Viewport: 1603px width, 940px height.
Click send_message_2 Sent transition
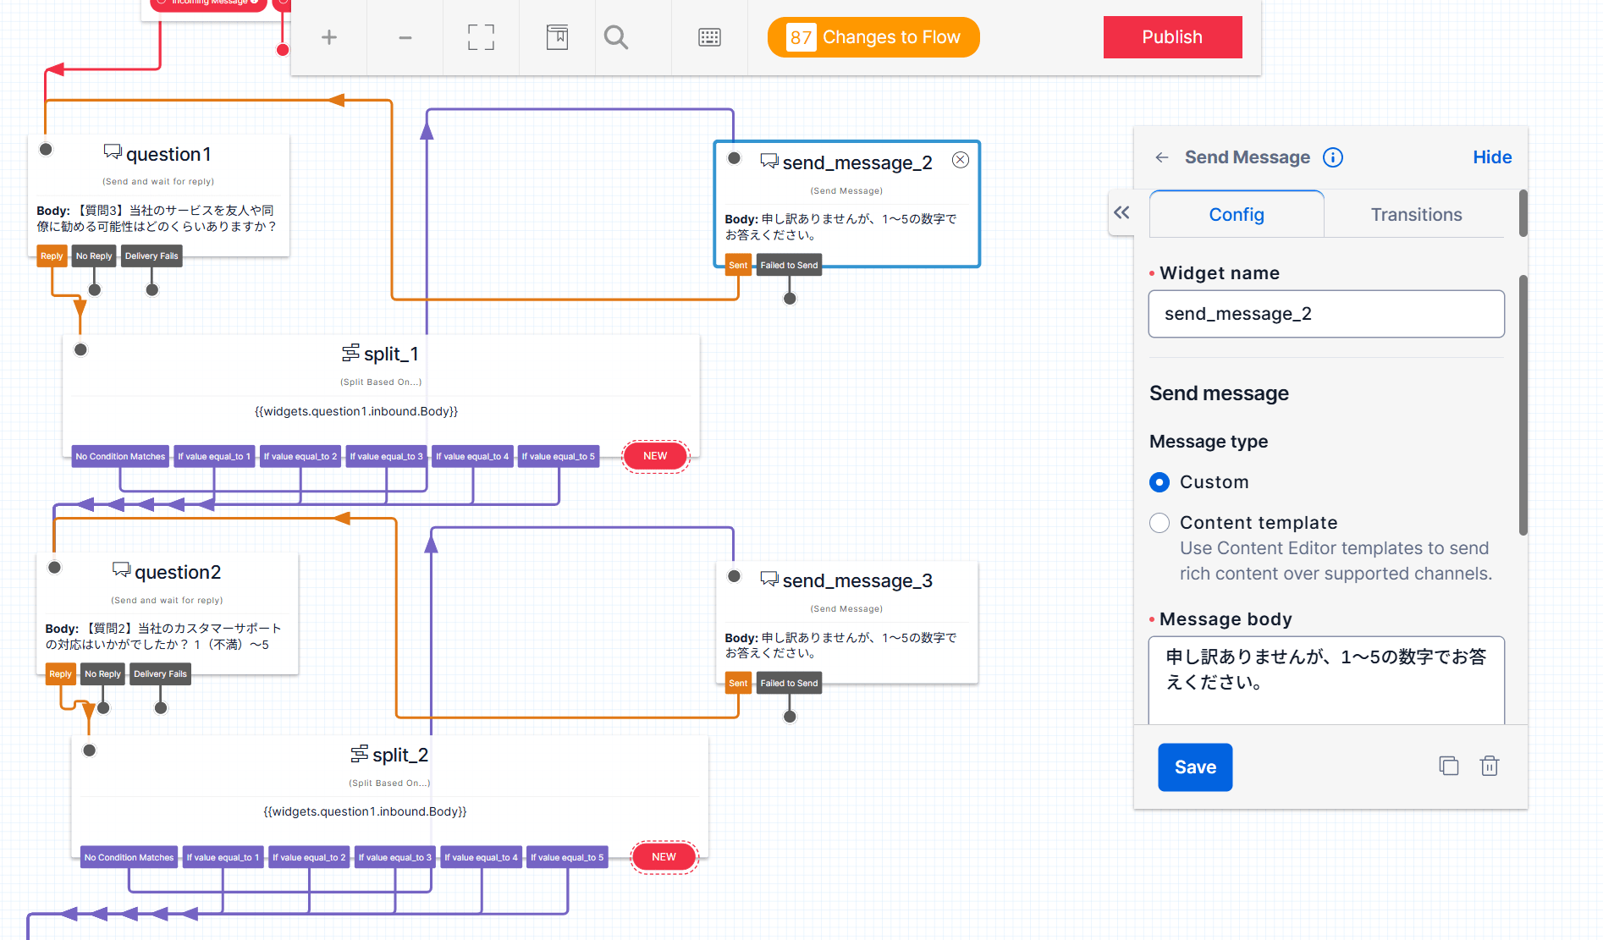[x=738, y=265]
